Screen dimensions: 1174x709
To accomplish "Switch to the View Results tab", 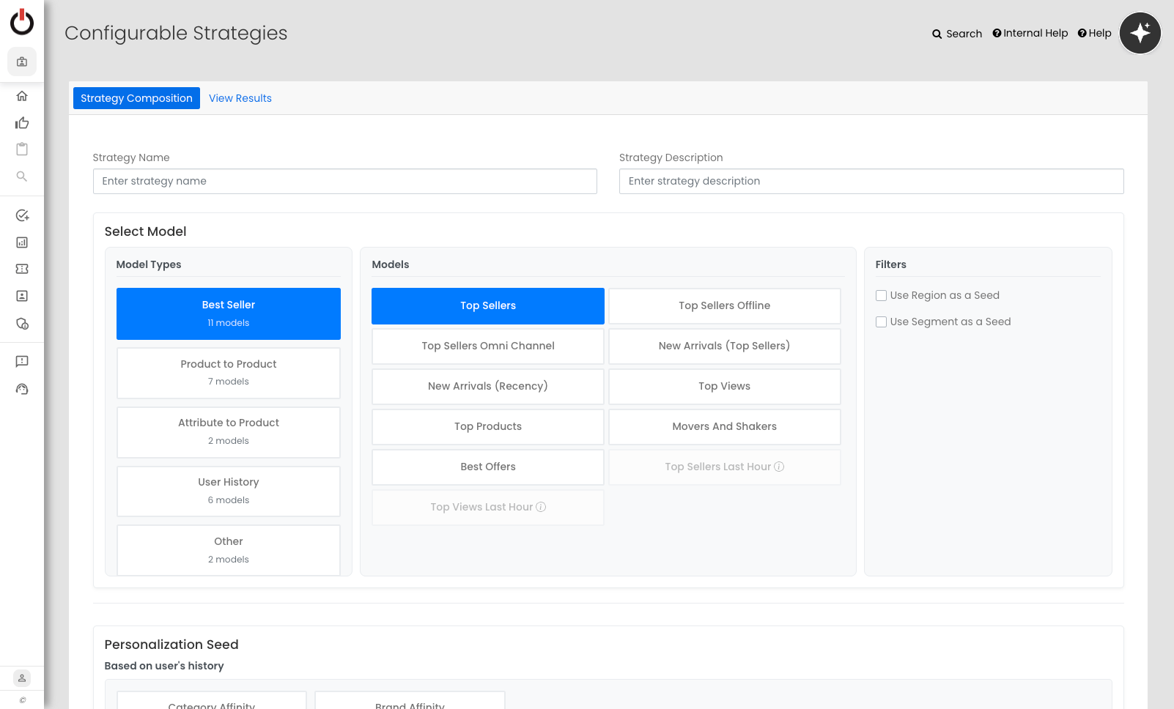I will [240, 98].
